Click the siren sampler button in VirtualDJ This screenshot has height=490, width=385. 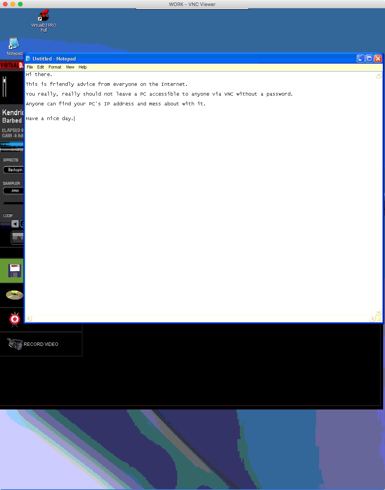[14, 191]
